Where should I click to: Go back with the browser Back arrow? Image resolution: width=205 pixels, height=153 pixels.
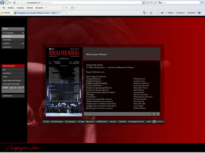coord(2,3)
